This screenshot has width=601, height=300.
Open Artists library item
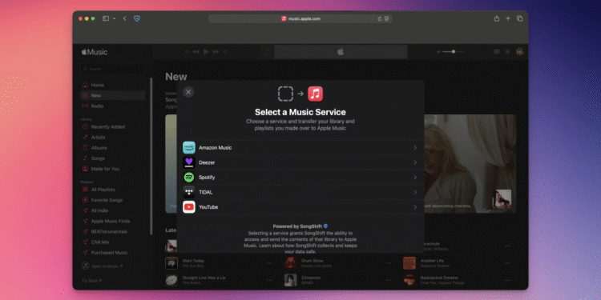point(113,138)
